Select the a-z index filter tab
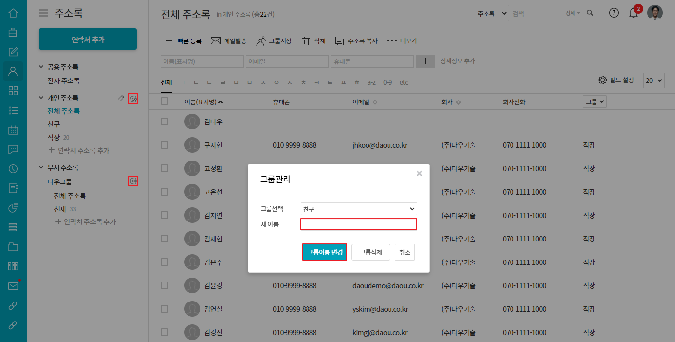 [371, 82]
